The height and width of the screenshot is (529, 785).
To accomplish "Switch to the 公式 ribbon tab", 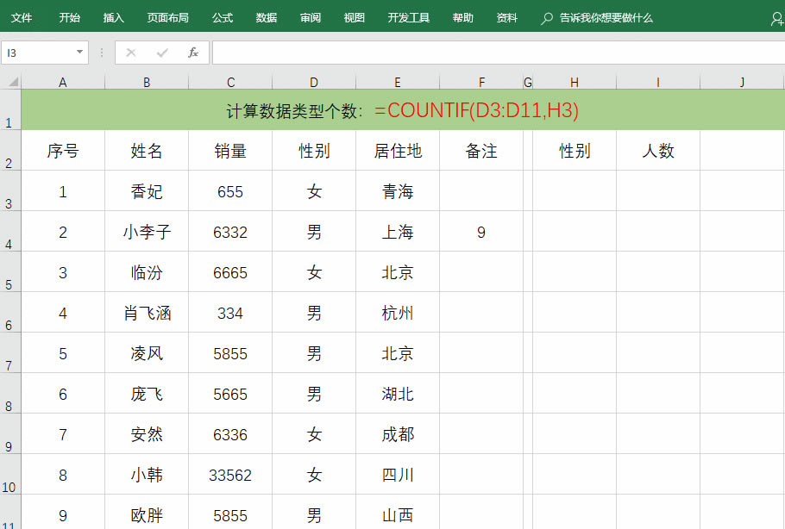I will coord(222,18).
